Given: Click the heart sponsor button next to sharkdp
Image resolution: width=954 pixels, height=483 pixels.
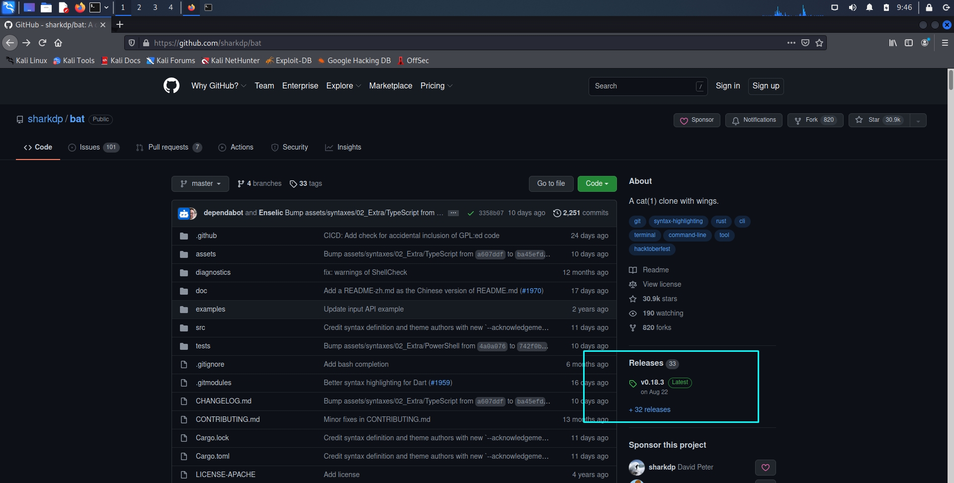Looking at the screenshot, I should 766,467.
